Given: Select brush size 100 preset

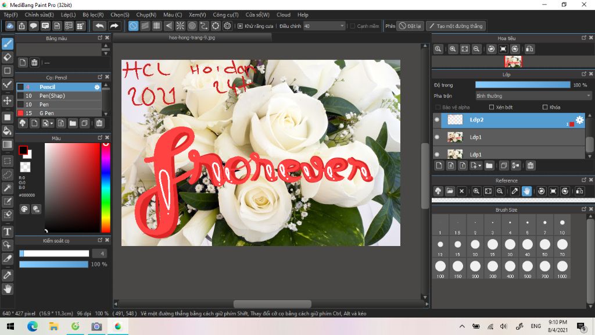Looking at the screenshot, I should [440, 269].
